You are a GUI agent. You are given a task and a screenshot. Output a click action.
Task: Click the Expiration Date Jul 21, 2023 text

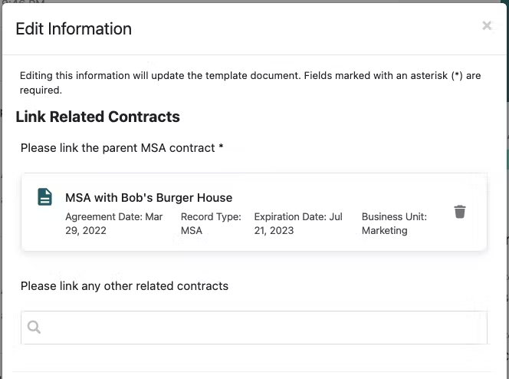tap(298, 223)
